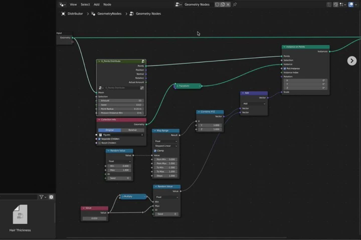Open Add operation dropdown in Add node
361x240 pixels.
254,103
